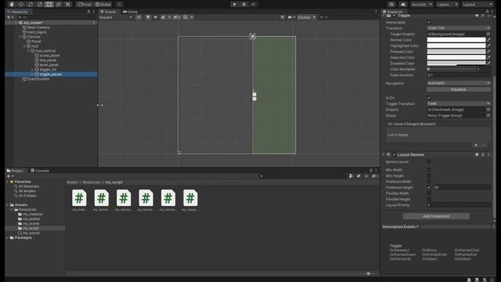
Task: Click the Step frame button
Action: 254,5
